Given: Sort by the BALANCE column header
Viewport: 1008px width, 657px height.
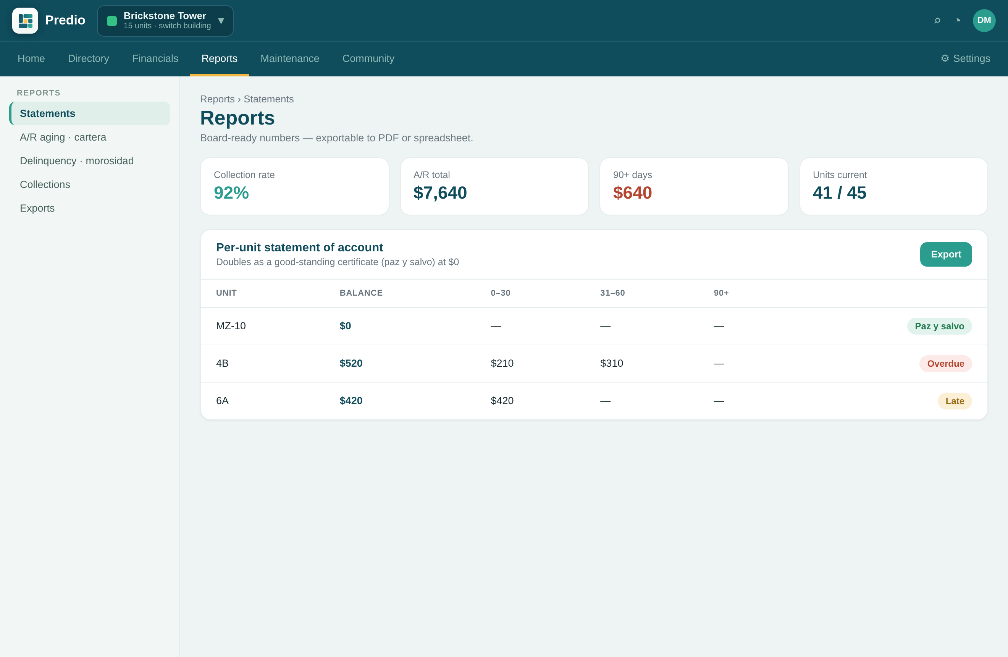Looking at the screenshot, I should pyautogui.click(x=361, y=293).
